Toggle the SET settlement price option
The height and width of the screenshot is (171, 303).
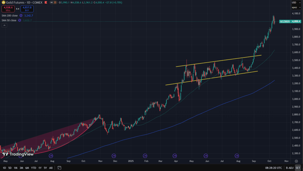297,168
